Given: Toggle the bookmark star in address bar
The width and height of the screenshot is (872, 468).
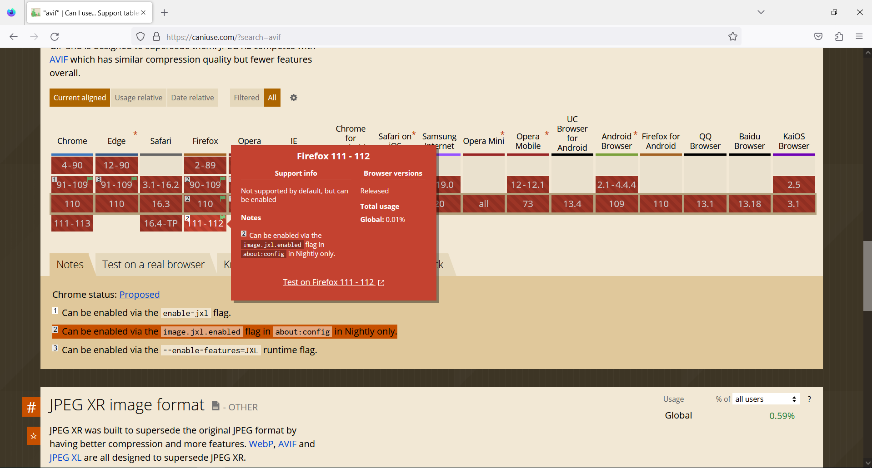Looking at the screenshot, I should (x=732, y=36).
